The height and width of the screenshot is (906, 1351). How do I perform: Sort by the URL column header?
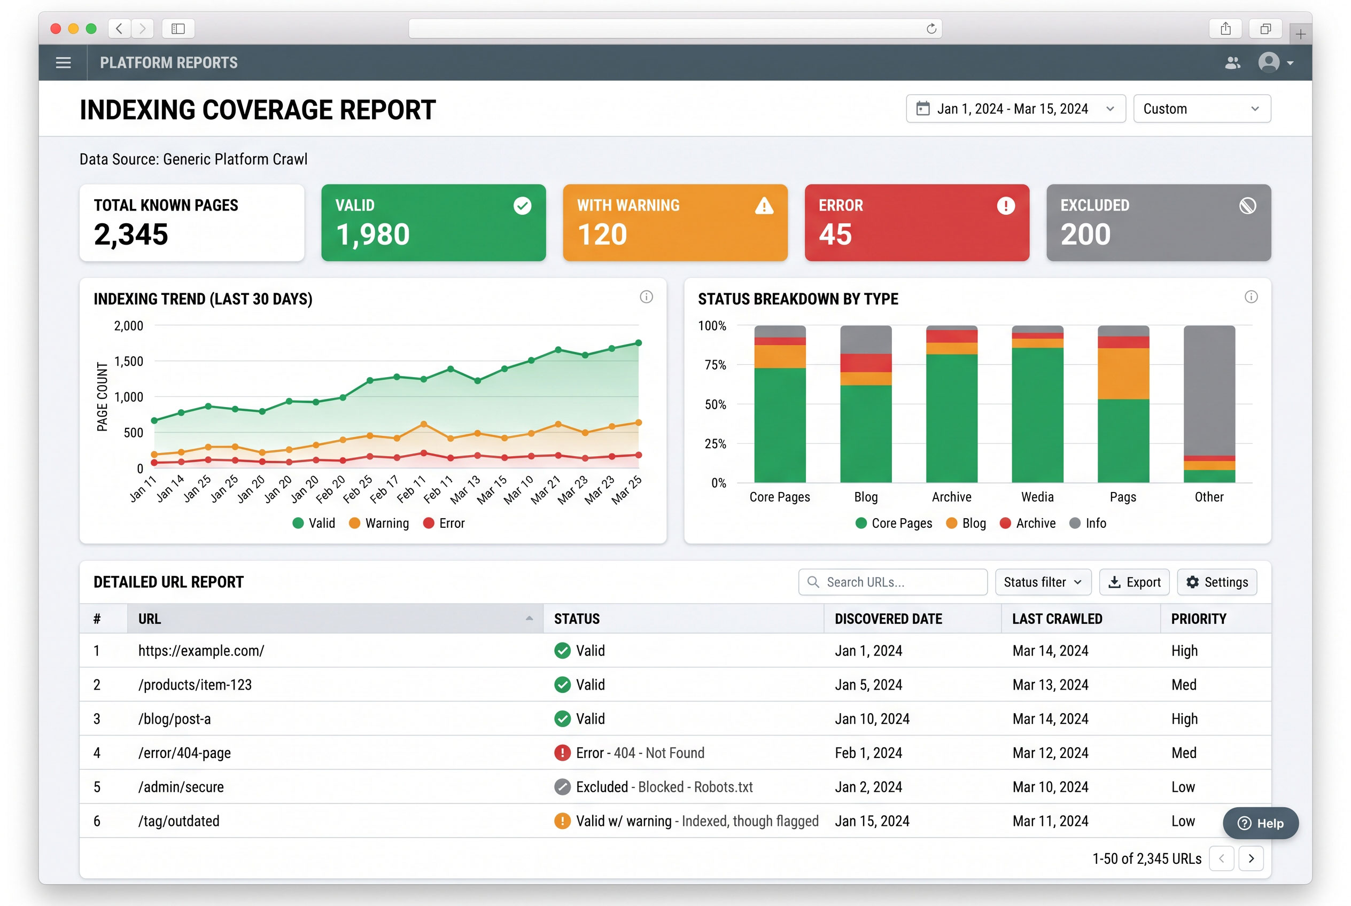(335, 618)
